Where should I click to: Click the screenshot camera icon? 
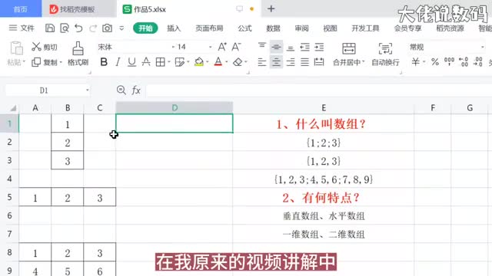tap(107, 28)
